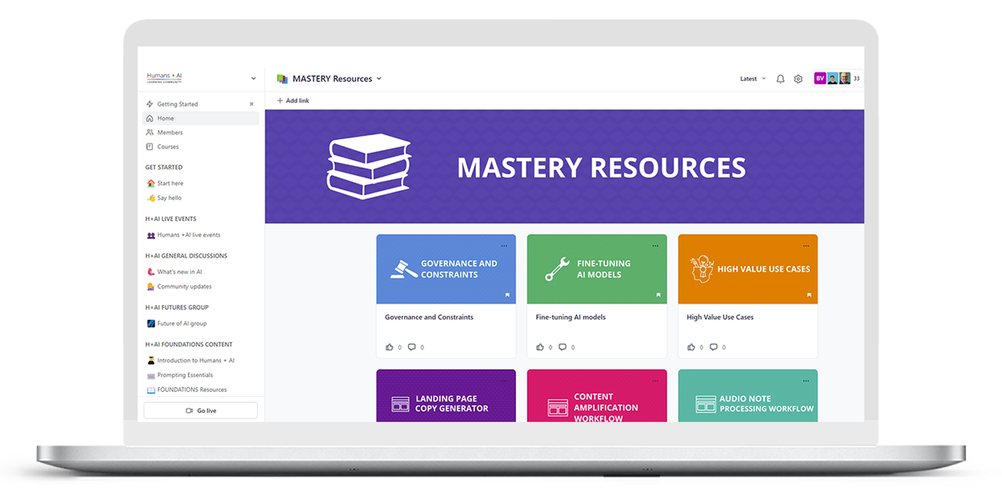This screenshot has height=502, width=1002.
Task: Click the notifications bell icon
Action: coord(781,79)
